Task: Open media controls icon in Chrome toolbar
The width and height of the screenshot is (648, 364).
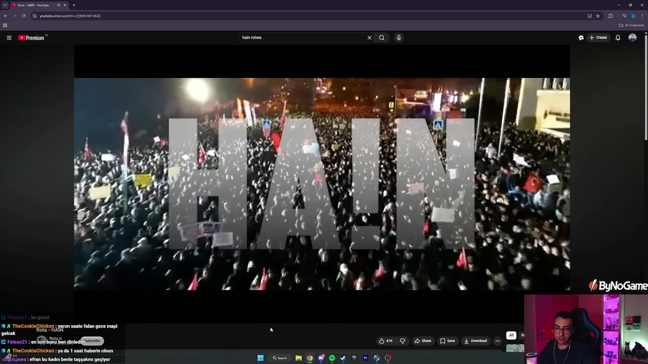Action: point(624,16)
